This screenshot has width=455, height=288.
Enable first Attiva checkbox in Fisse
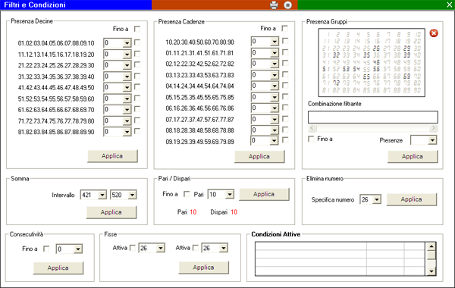133,248
